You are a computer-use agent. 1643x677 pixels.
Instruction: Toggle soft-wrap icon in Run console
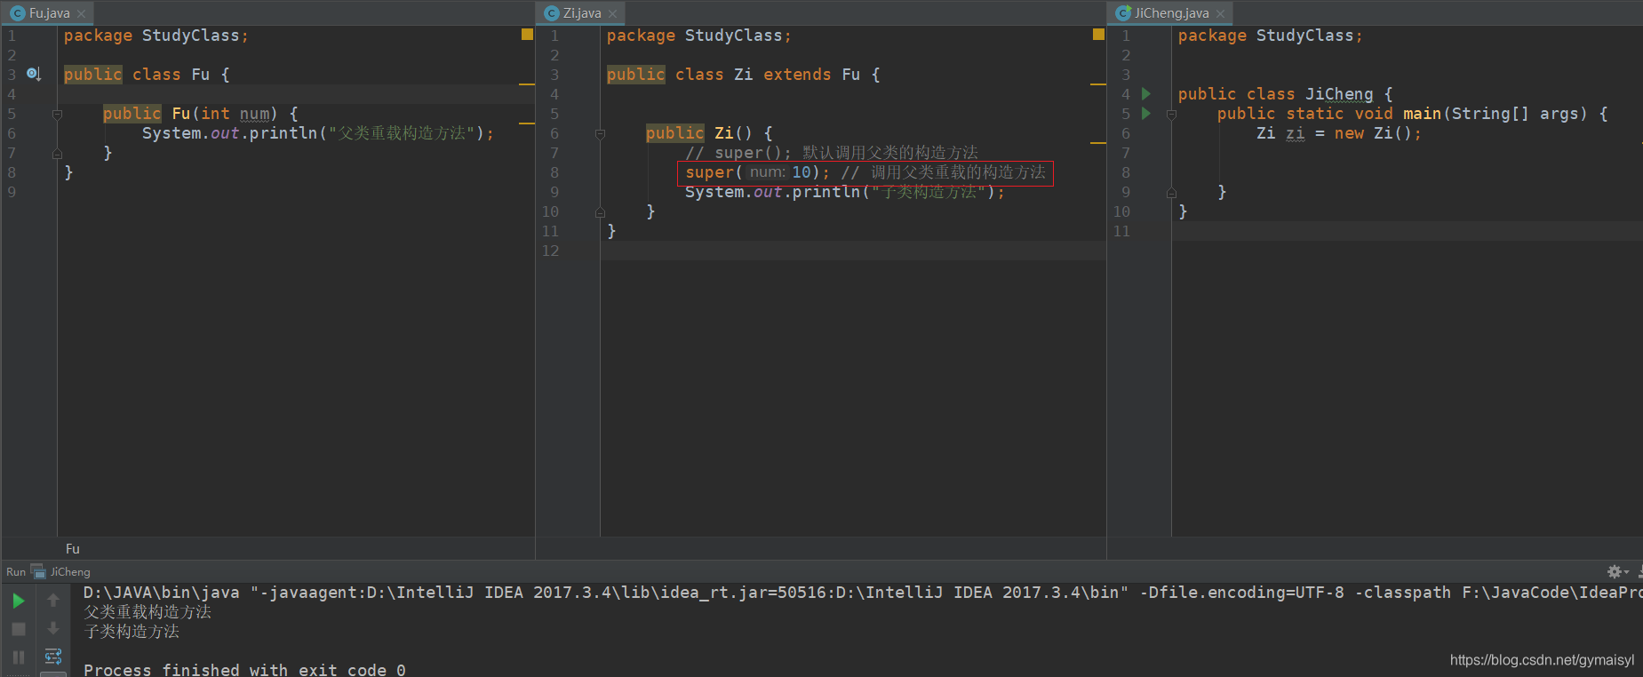click(53, 657)
